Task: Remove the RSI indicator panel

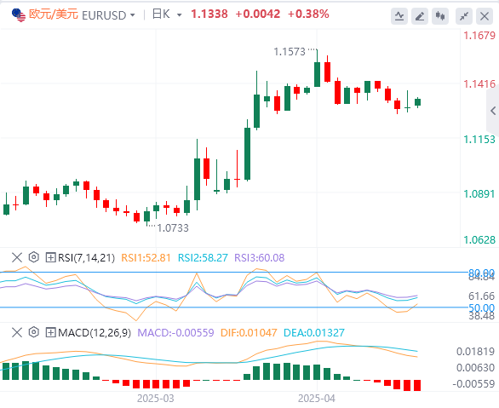Action: point(17,257)
